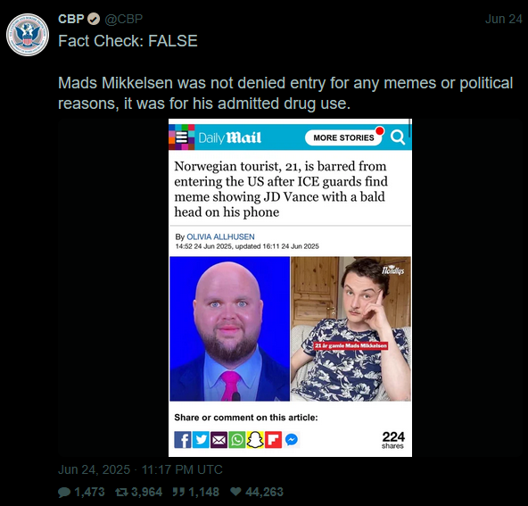This screenshot has height=506, width=528.
Task: Click the verified badge next to CBP
Action: coord(94,20)
